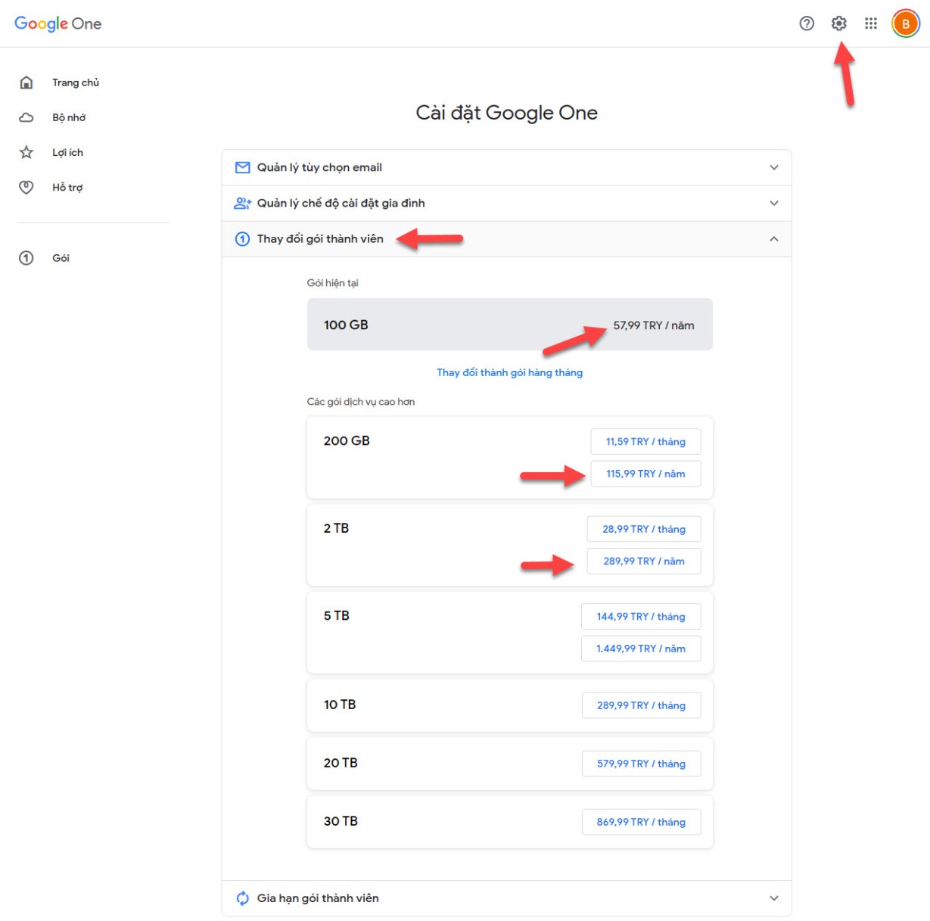Screen dimensions: 930x921
Task: Expand Gia hạn gói thành viên chevron
Action: (x=773, y=898)
